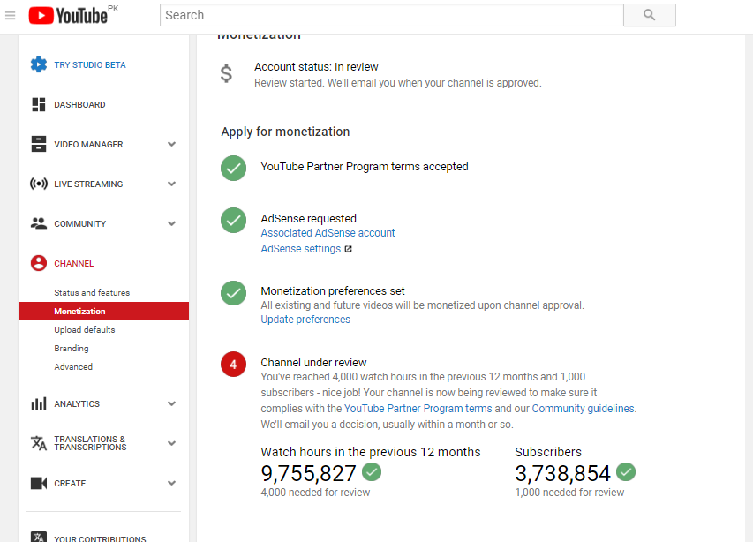Open the Community section
Screen dimensions: 753x542
(80, 224)
